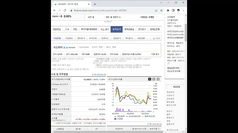Select the 종목분석 tab

point(117,29)
